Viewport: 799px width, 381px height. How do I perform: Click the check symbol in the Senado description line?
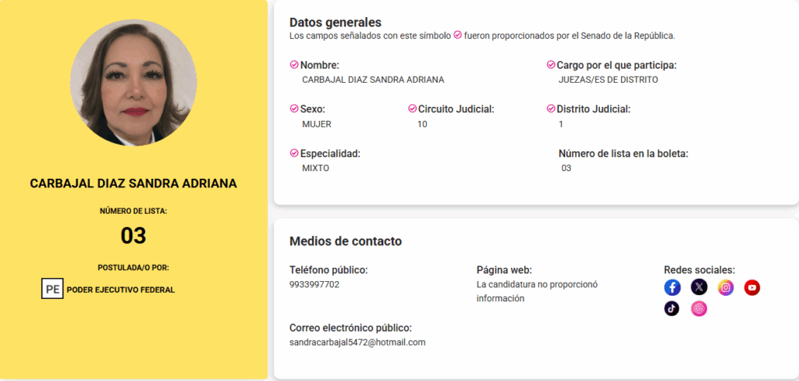[x=458, y=35]
